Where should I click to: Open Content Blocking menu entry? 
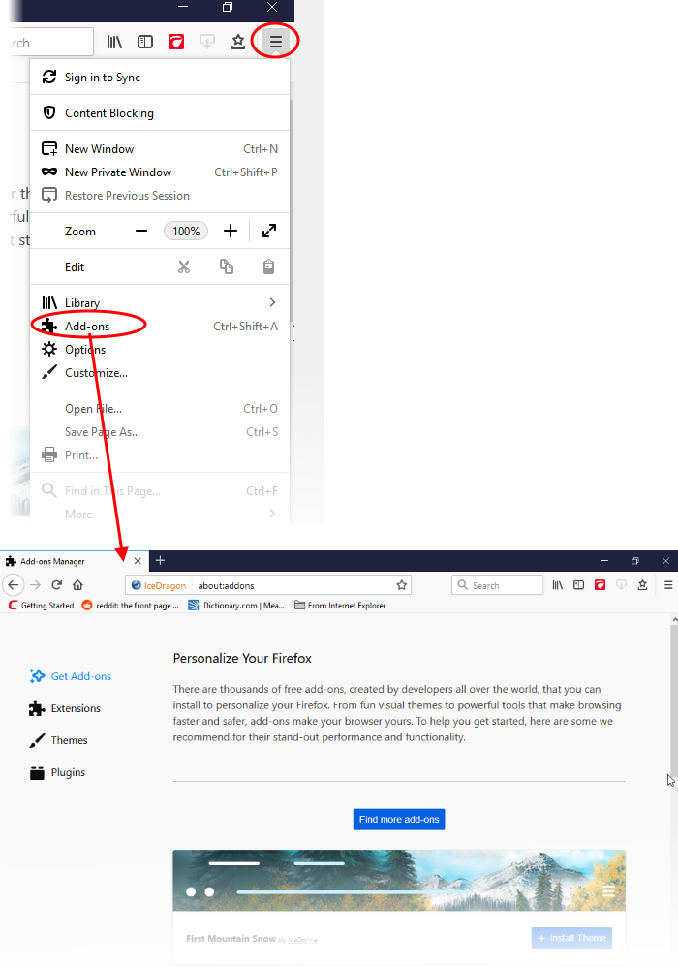click(160, 112)
